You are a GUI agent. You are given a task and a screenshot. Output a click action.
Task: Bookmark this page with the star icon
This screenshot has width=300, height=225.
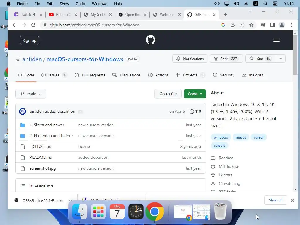pyautogui.click(x=251, y=25)
